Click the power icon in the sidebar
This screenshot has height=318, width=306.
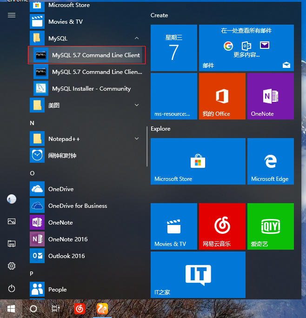12,288
